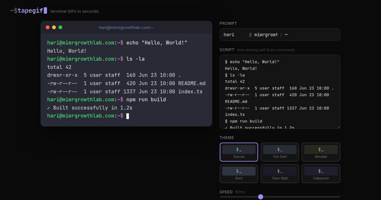Click the terminal title hari@mimrgrowthlab.com:~
Viewport: 381px width, 200px height.
(x=126, y=27)
